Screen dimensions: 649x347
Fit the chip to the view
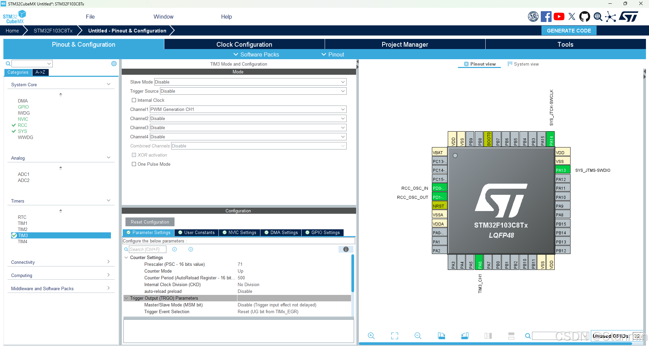(395, 336)
